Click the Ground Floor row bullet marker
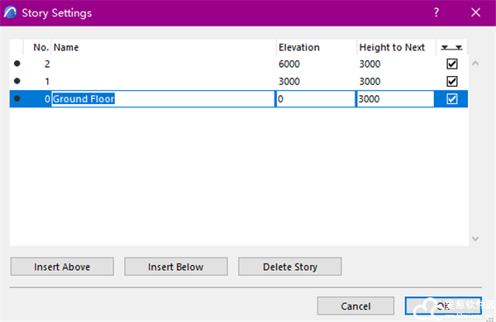This screenshot has height=322, width=496. pyautogui.click(x=17, y=98)
